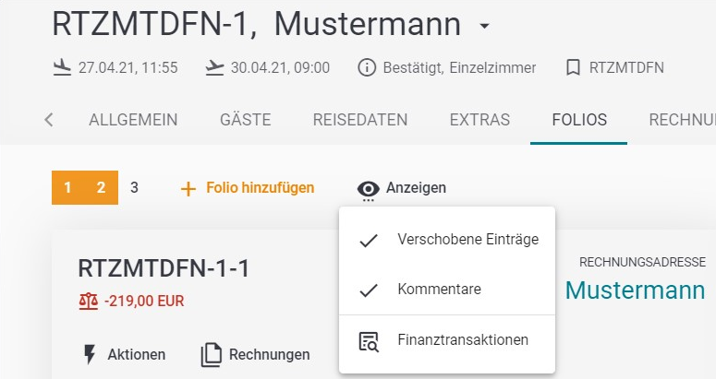Open the Mustermann billing address link
Screen dimensions: 716x379
(x=635, y=290)
